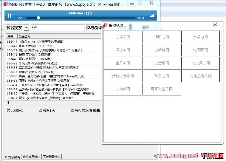Switch to the 下载管理模块 tab
This screenshot has height=161, width=226.
click(x=52, y=157)
